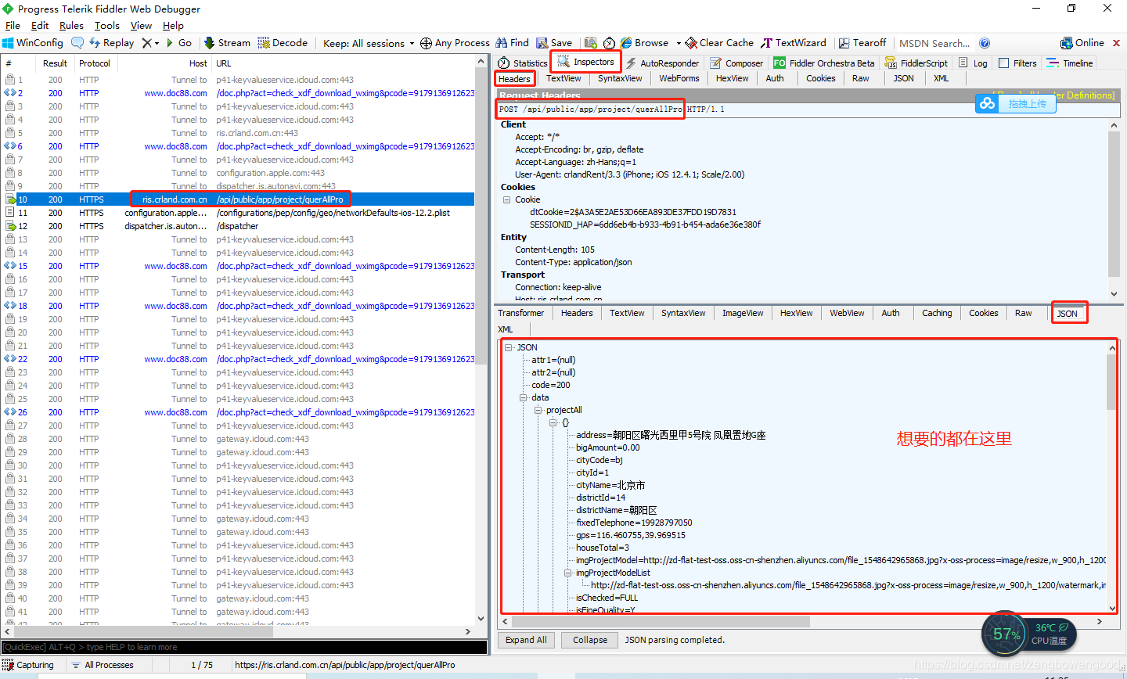Collapse the imgProjectModelList node
This screenshot has height=679, width=1127.
[568, 573]
